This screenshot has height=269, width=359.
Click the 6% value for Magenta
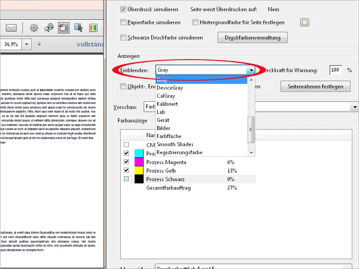pos(231,162)
